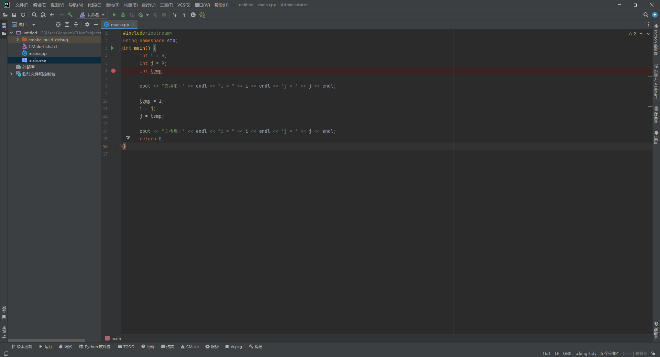This screenshot has width=660, height=357.
Task: Go to previous highlighted error arrow
Action: (641, 34)
